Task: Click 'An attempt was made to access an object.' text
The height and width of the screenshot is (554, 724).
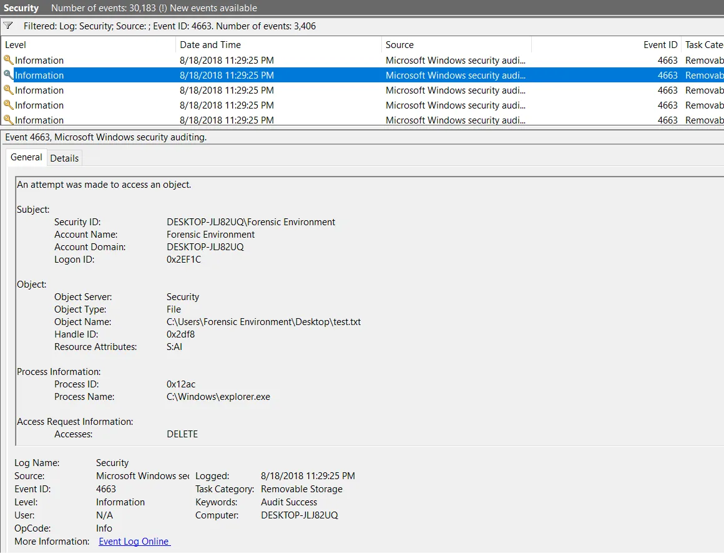Action: pyautogui.click(x=104, y=185)
